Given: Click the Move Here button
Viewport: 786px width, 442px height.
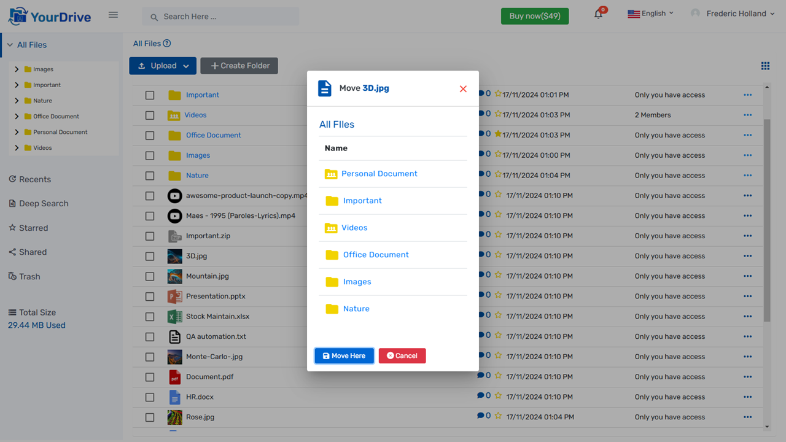Looking at the screenshot, I should (x=344, y=355).
